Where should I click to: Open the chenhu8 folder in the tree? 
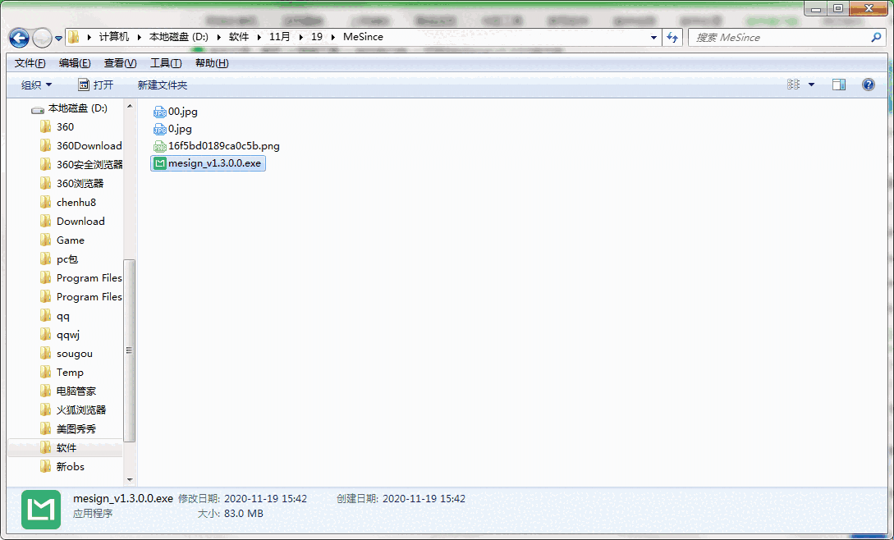coord(76,203)
